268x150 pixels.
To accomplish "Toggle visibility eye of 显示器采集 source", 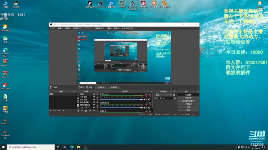I will 94,102.
